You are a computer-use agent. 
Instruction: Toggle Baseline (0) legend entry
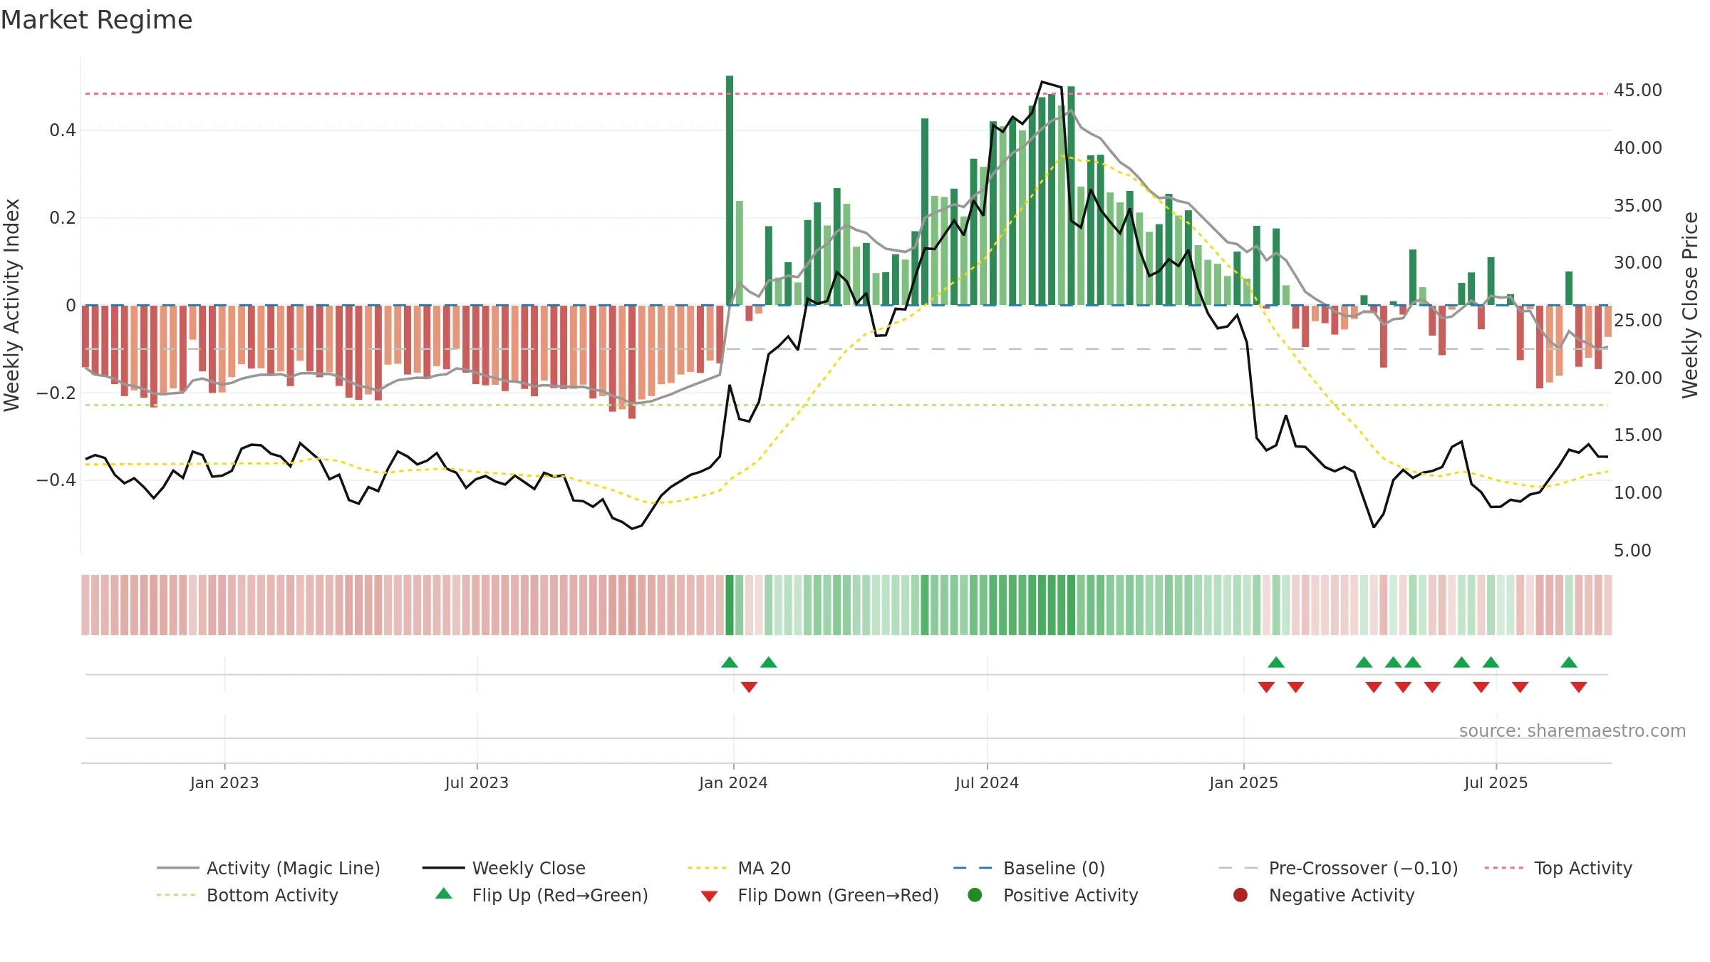click(x=1030, y=868)
